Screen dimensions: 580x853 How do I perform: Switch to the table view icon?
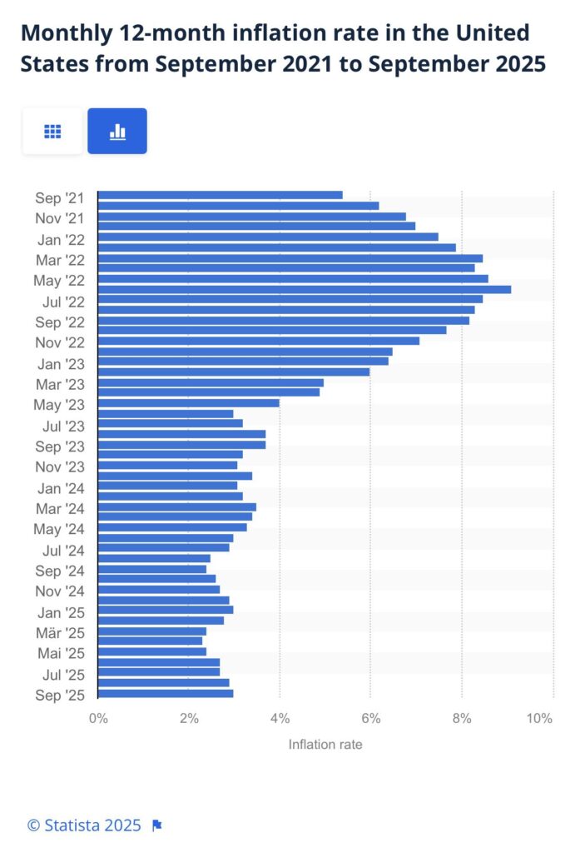coord(52,132)
